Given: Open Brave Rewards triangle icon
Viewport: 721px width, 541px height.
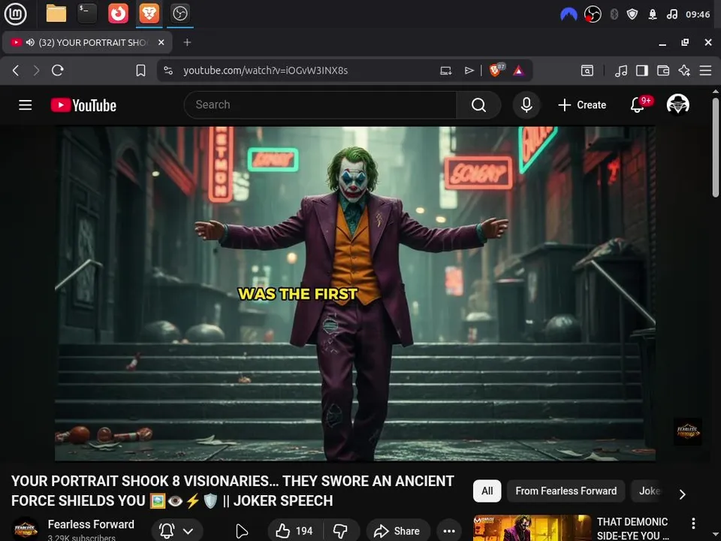Looking at the screenshot, I should click(x=518, y=71).
